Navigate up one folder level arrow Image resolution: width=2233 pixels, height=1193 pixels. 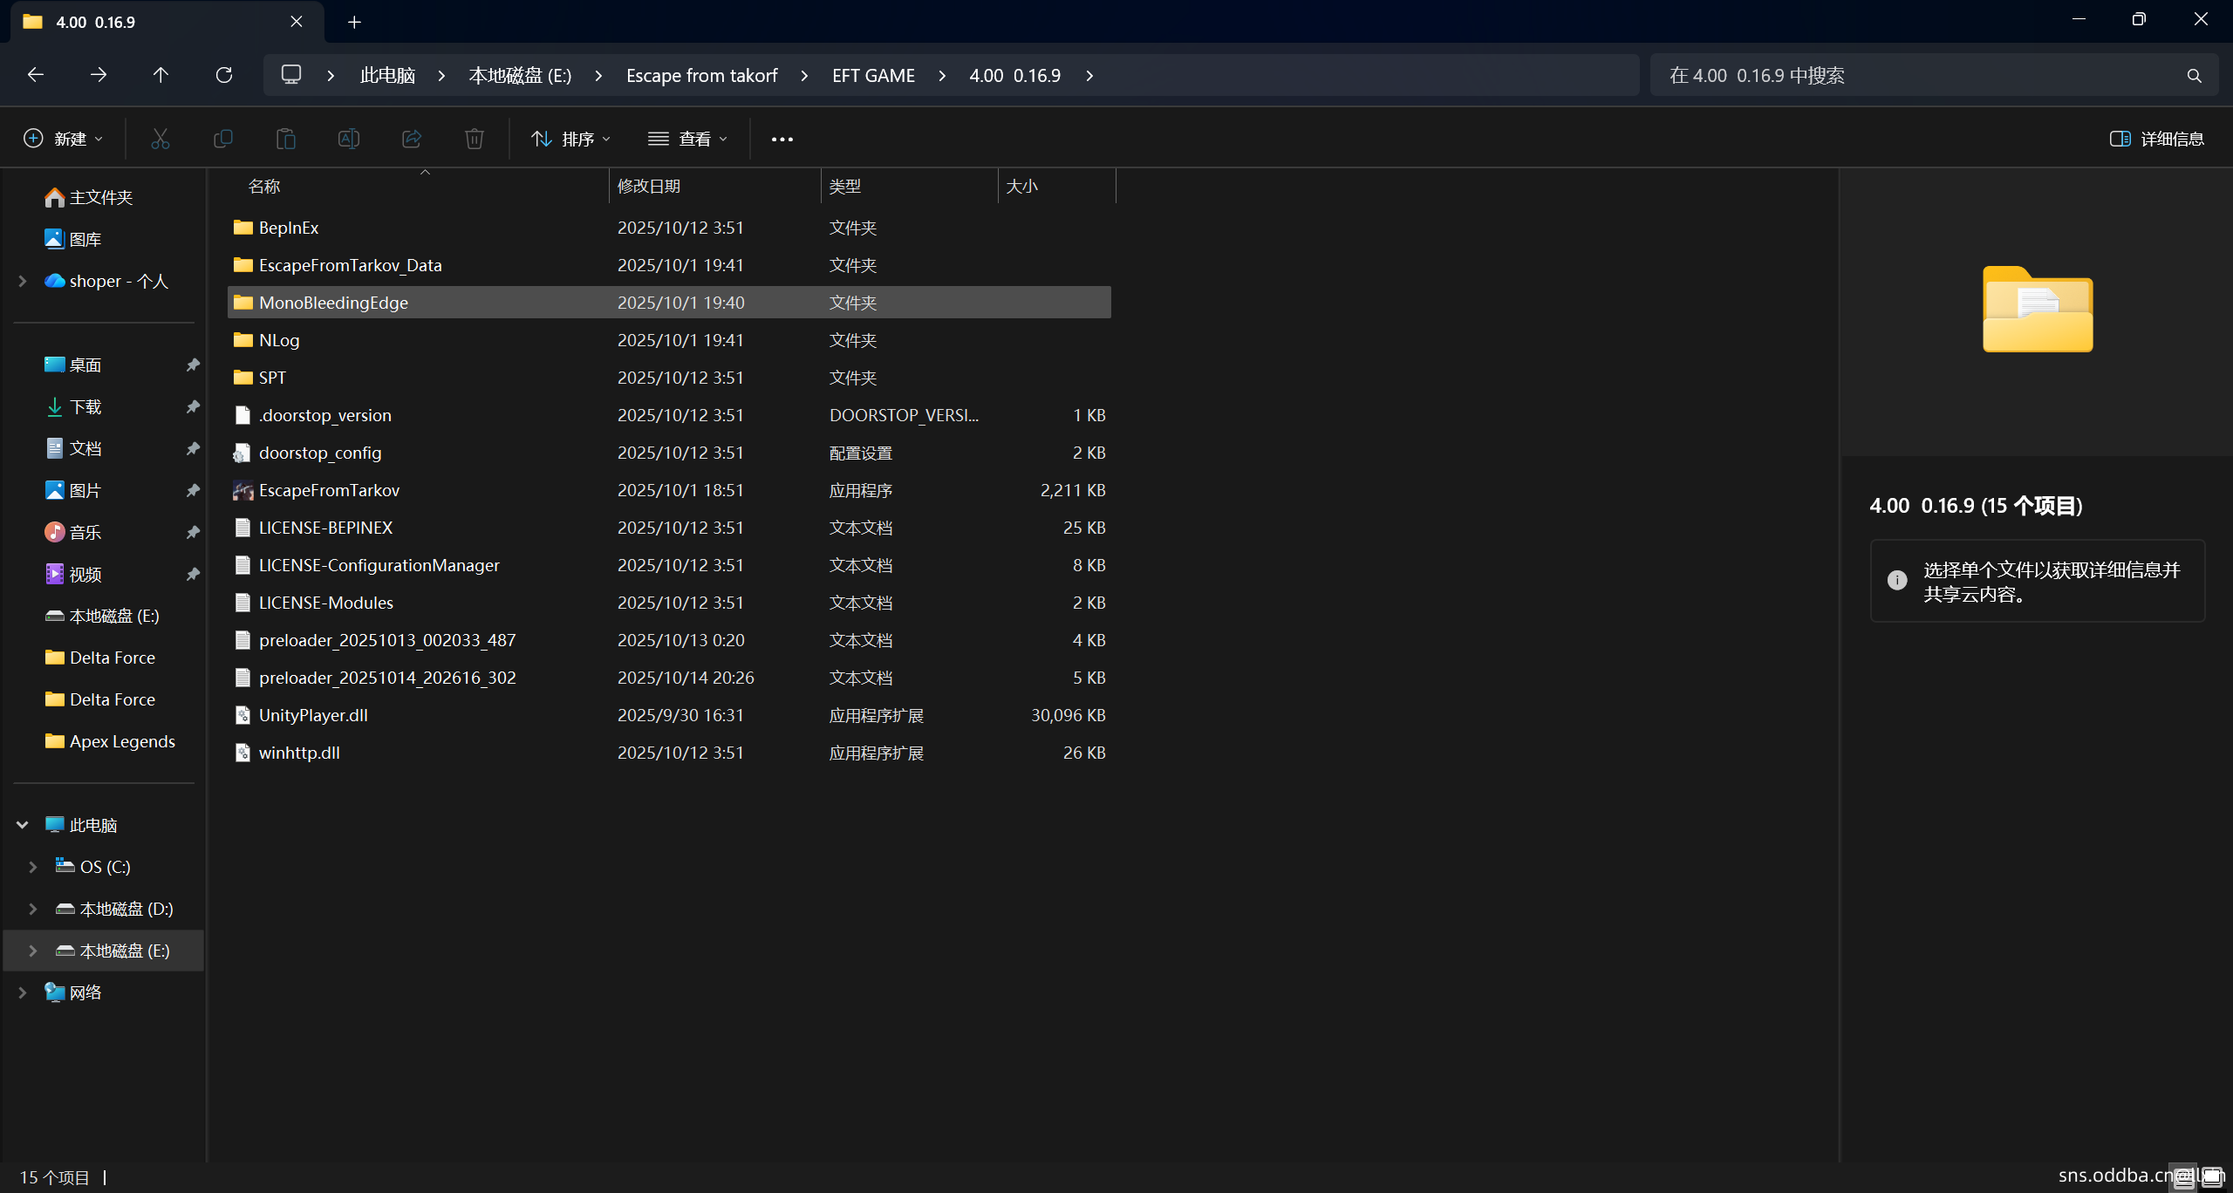click(x=160, y=75)
